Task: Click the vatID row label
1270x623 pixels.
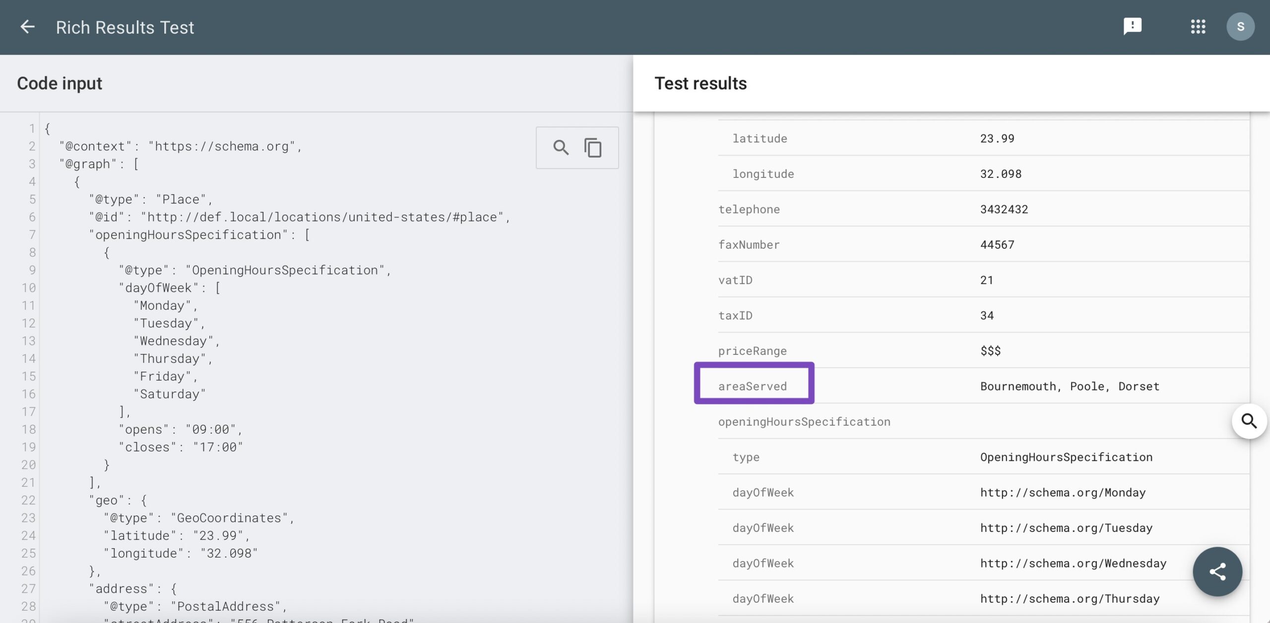Action: tap(735, 280)
